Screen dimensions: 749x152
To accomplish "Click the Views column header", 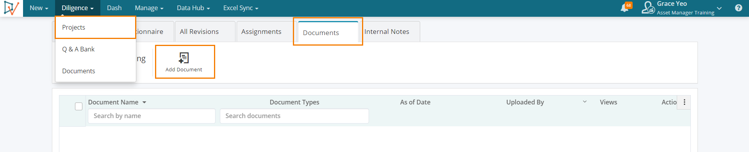I will [608, 102].
